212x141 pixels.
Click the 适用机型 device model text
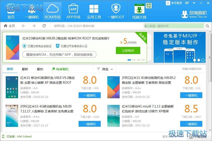click(74, 26)
